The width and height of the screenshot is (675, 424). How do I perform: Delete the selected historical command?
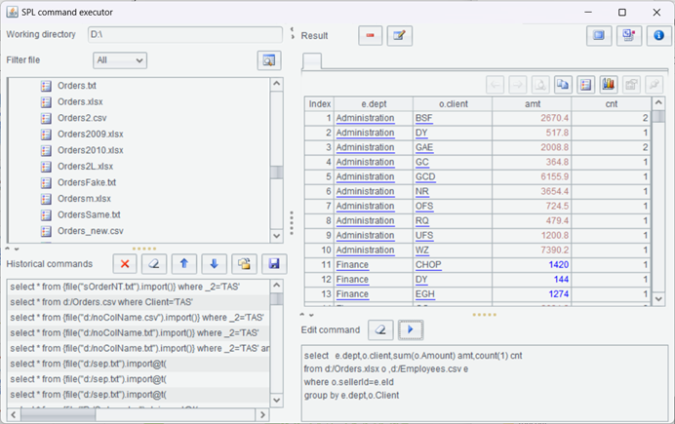(x=124, y=264)
